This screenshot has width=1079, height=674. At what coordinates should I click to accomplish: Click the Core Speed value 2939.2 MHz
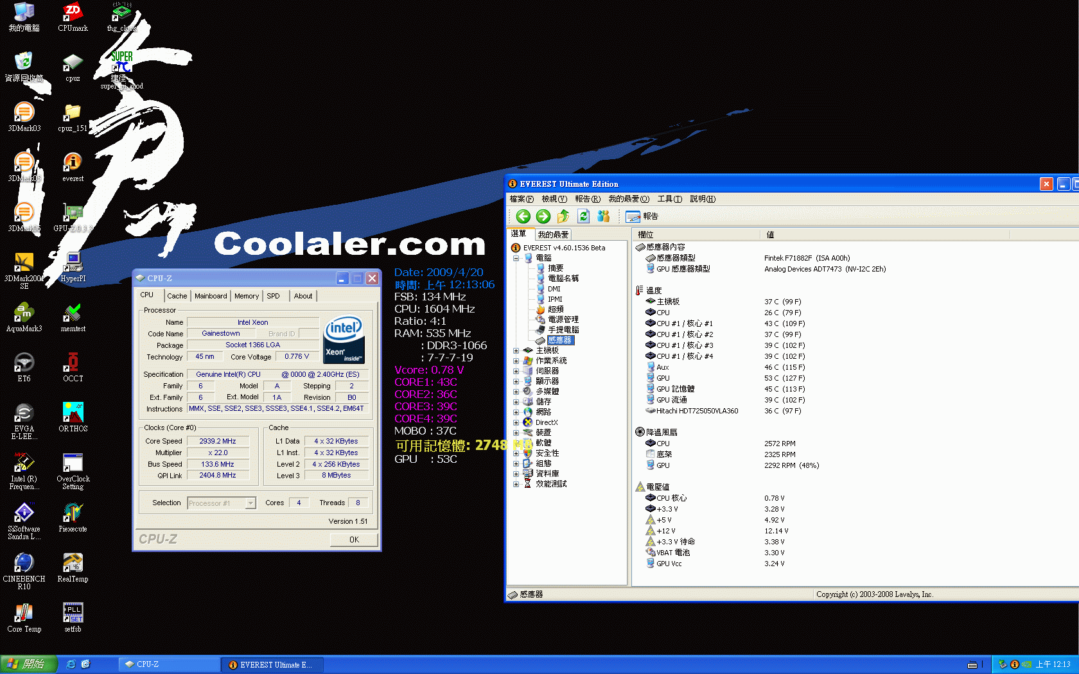pos(218,441)
